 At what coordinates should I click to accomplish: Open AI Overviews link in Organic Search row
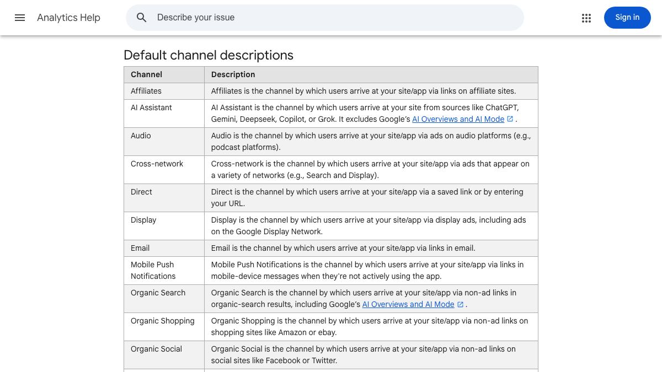pos(408,304)
